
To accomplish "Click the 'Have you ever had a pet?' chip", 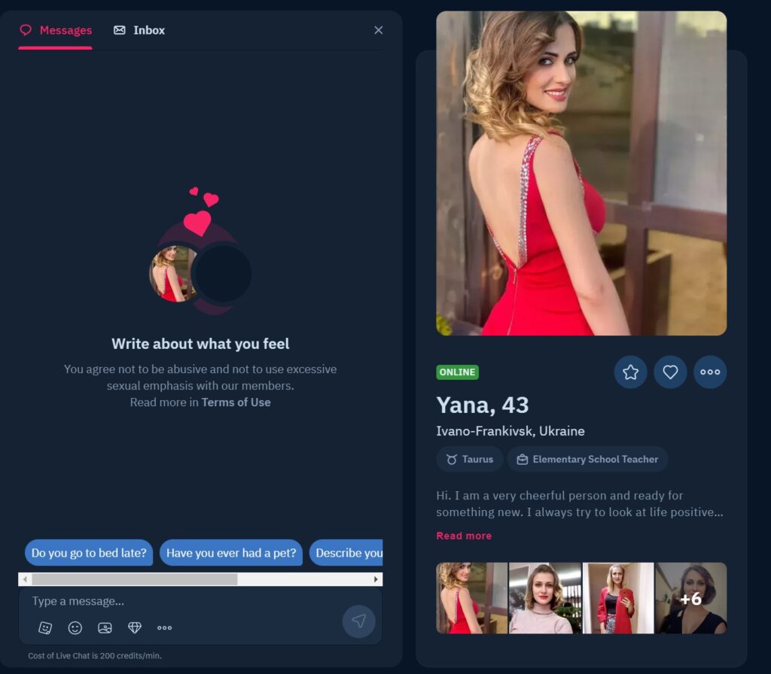I will click(231, 552).
